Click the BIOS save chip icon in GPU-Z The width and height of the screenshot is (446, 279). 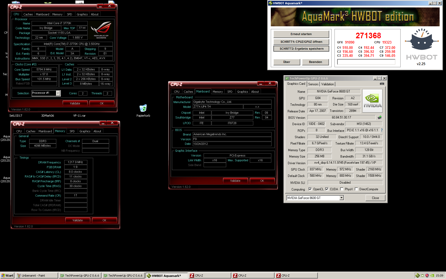pos(380,117)
